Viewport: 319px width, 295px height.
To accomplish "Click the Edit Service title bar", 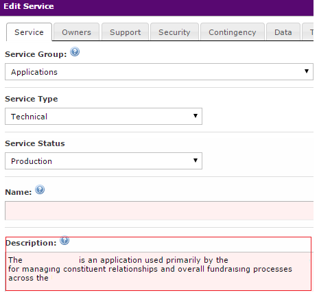I will (x=156, y=8).
